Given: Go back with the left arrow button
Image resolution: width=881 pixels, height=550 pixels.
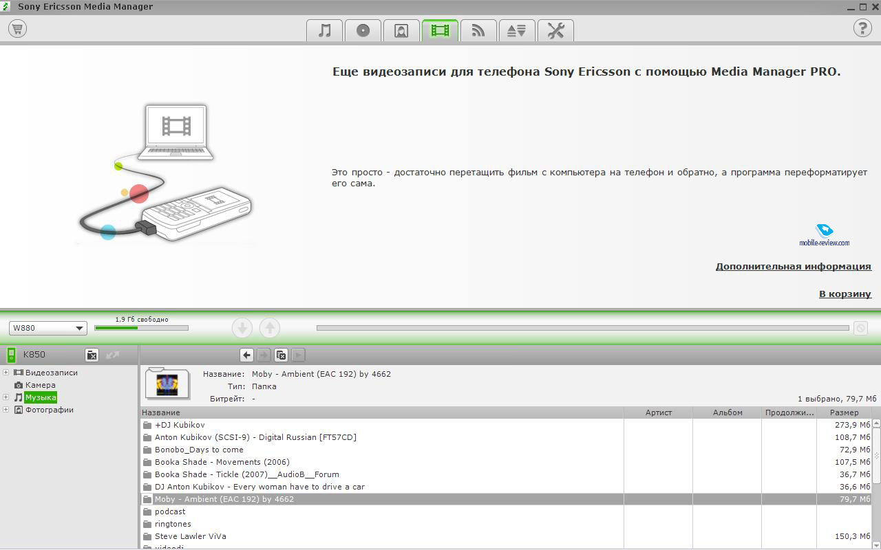Looking at the screenshot, I should [247, 355].
